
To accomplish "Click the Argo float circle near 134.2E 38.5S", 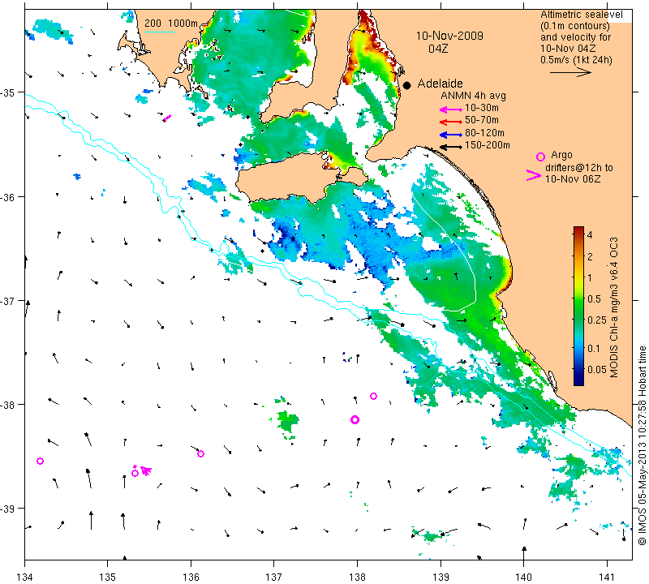I will coord(40,461).
